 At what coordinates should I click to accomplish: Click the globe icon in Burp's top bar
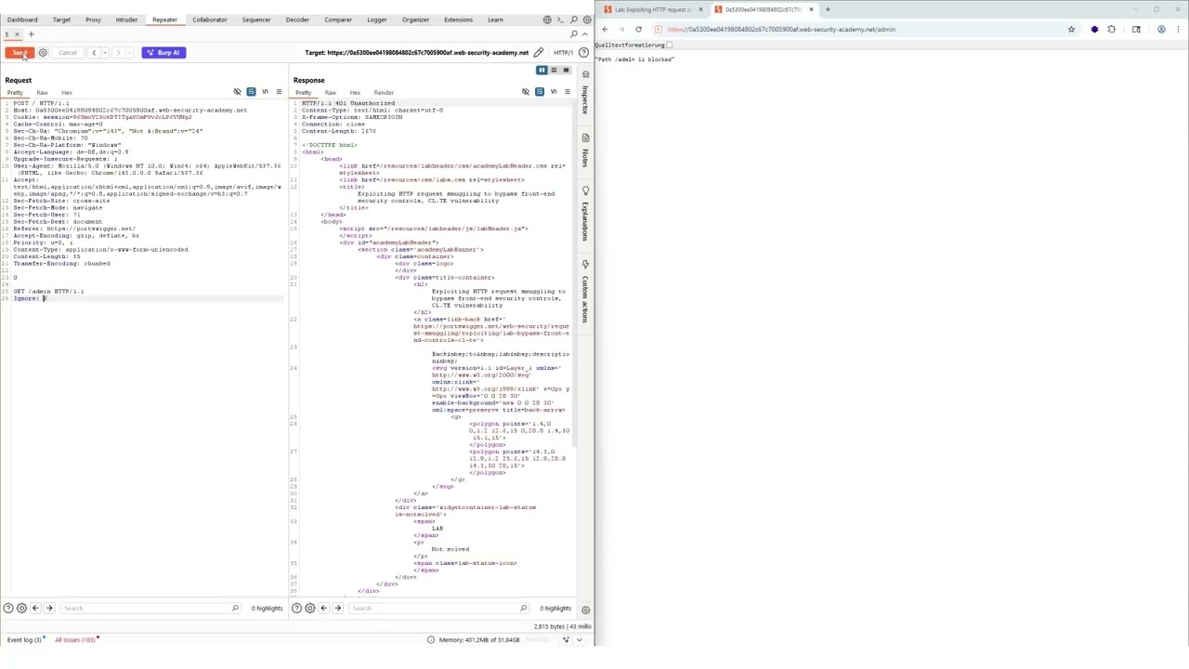[x=547, y=20]
